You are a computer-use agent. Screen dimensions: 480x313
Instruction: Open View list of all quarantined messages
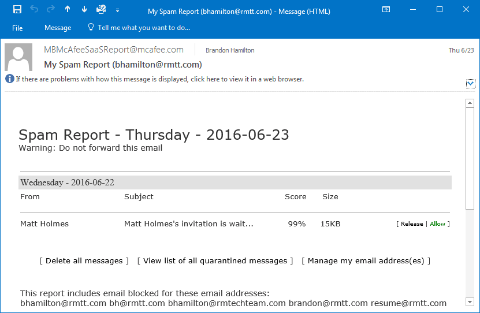[x=215, y=260]
